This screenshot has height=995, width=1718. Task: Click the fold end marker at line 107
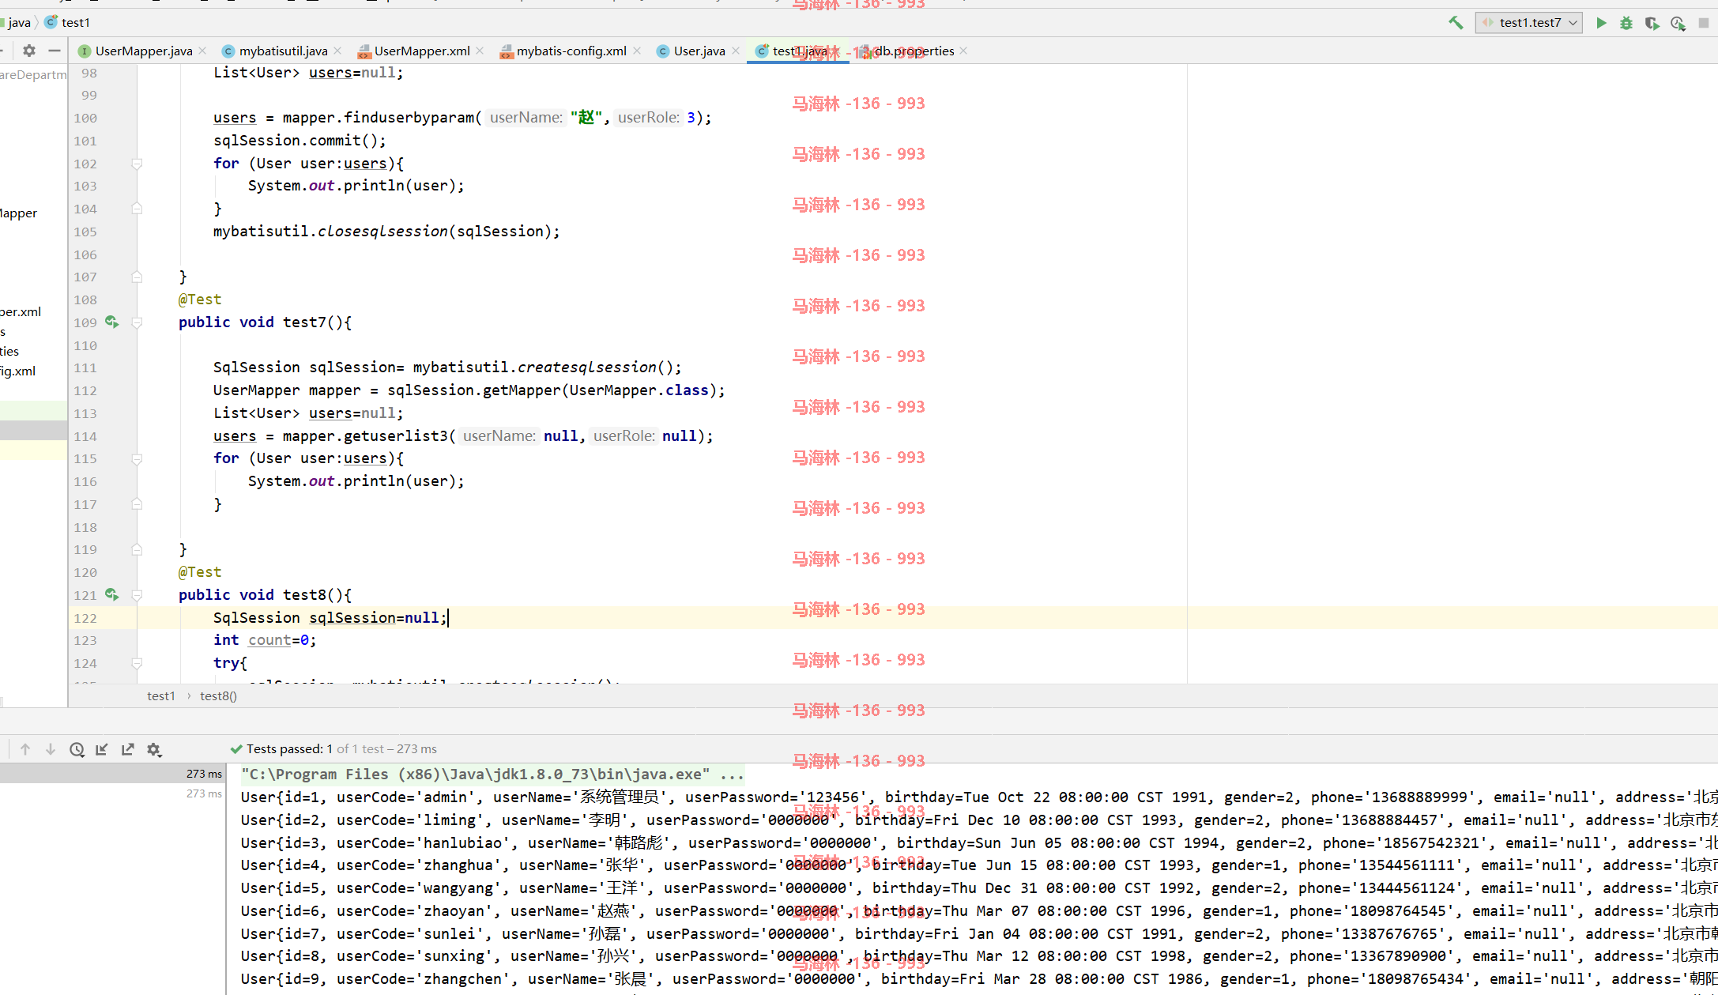137,277
